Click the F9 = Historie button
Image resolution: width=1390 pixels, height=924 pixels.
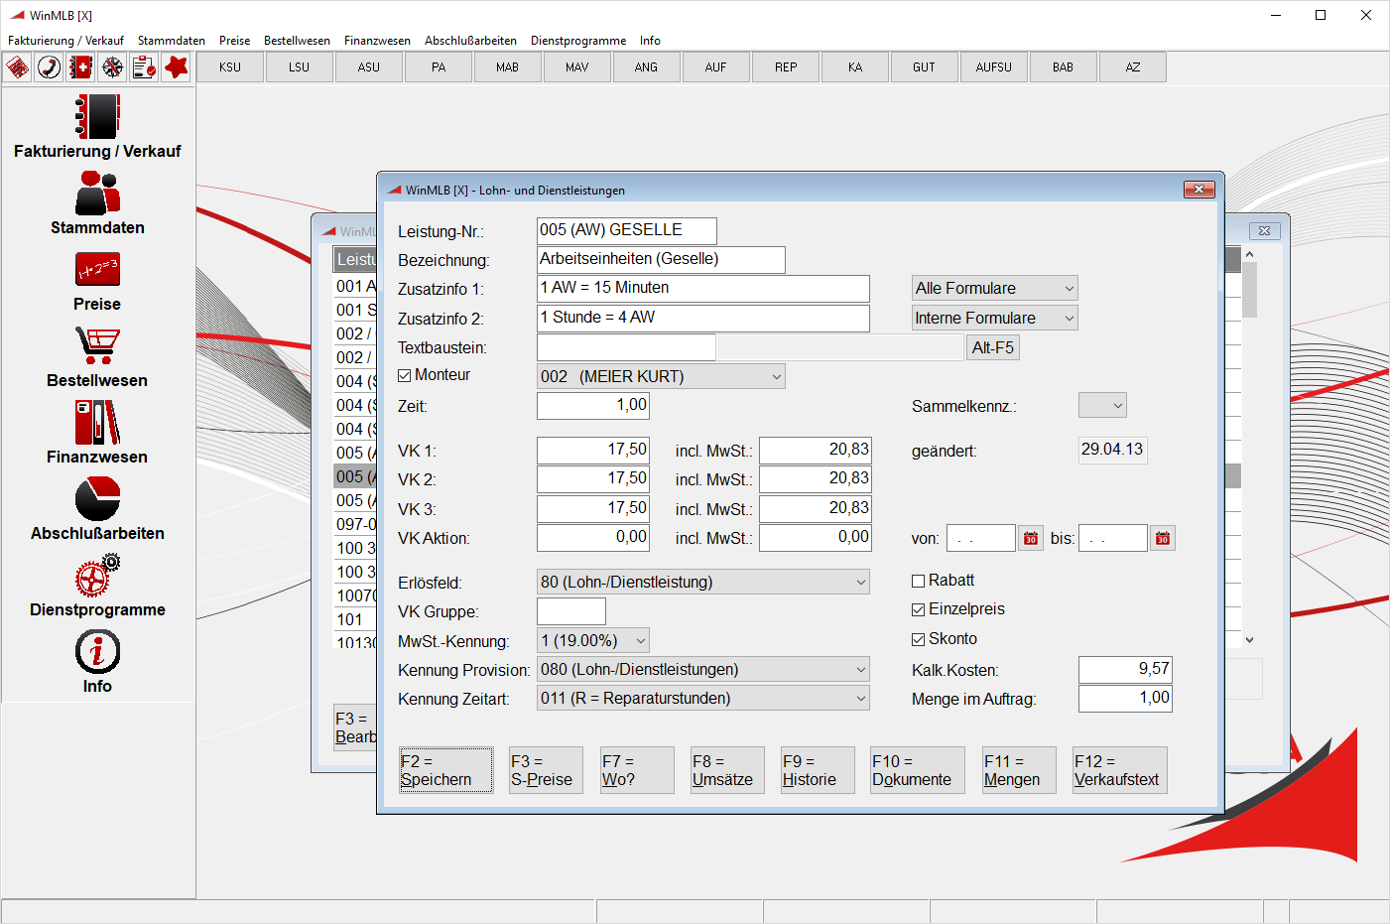[x=818, y=770]
